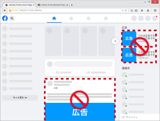Click the 連絡先 contacts heading

pyautogui.click(x=126, y=68)
